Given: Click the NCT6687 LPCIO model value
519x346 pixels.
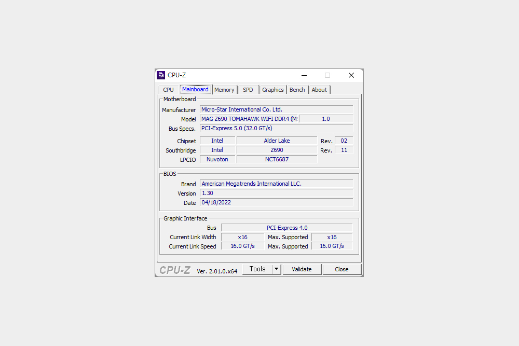Looking at the screenshot, I should click(277, 159).
